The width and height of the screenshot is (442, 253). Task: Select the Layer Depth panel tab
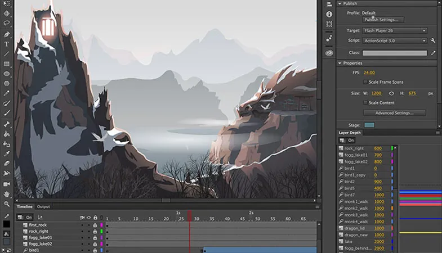pos(351,133)
